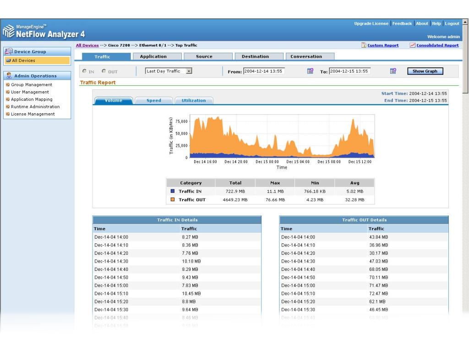The width and height of the screenshot is (469, 352).
Task: Click the 722.9 MB total cell
Action: [235, 191]
